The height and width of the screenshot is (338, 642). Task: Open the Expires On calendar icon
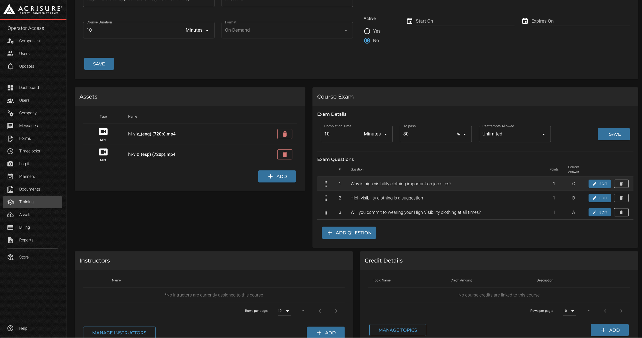click(525, 21)
